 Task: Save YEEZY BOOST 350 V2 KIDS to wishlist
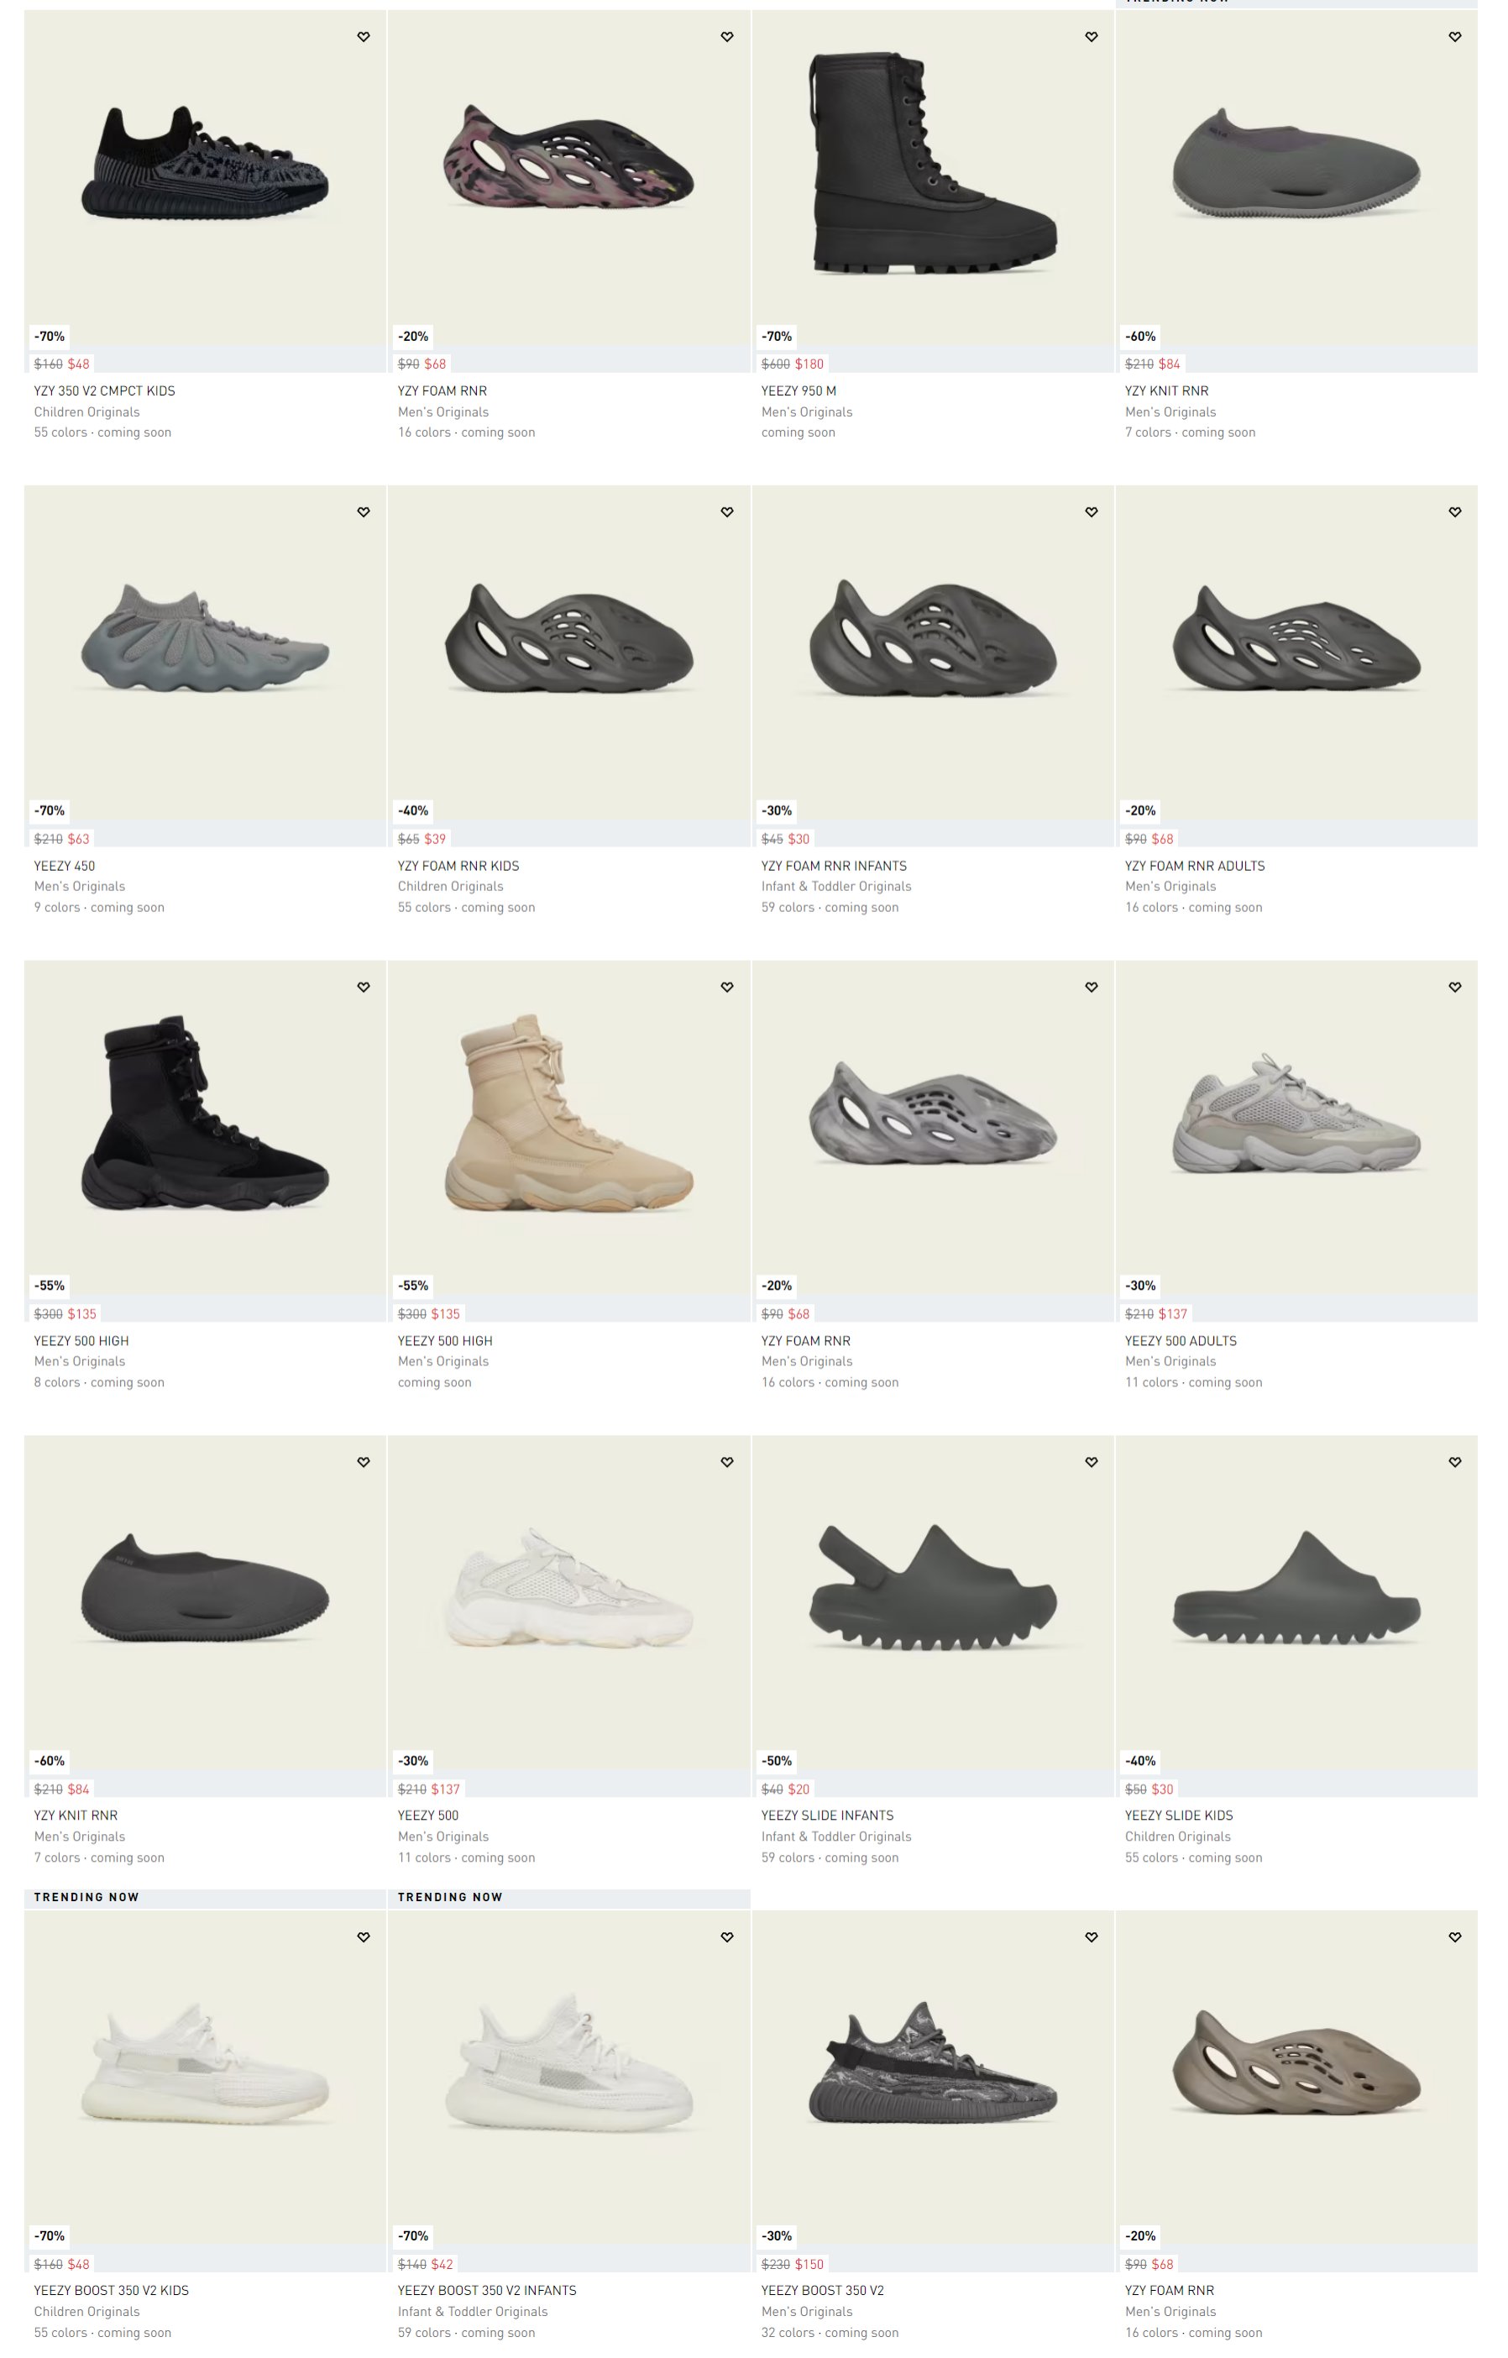tap(364, 1937)
